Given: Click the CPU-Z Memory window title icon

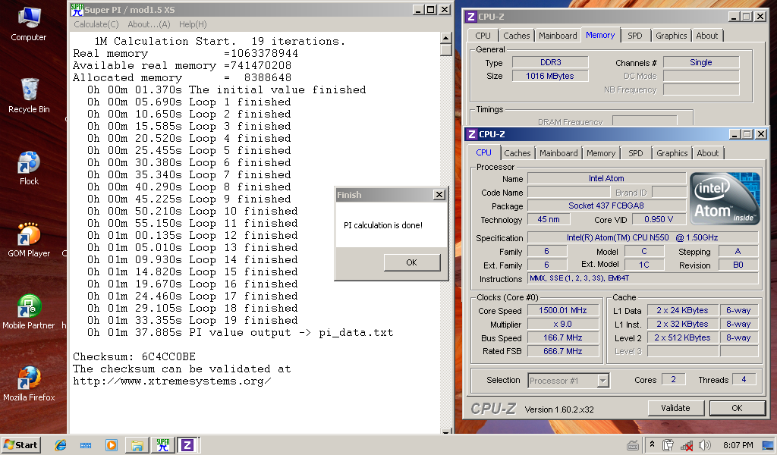Looking at the screenshot, I should (471, 17).
